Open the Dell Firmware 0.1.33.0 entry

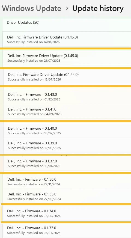[x=67, y=230]
